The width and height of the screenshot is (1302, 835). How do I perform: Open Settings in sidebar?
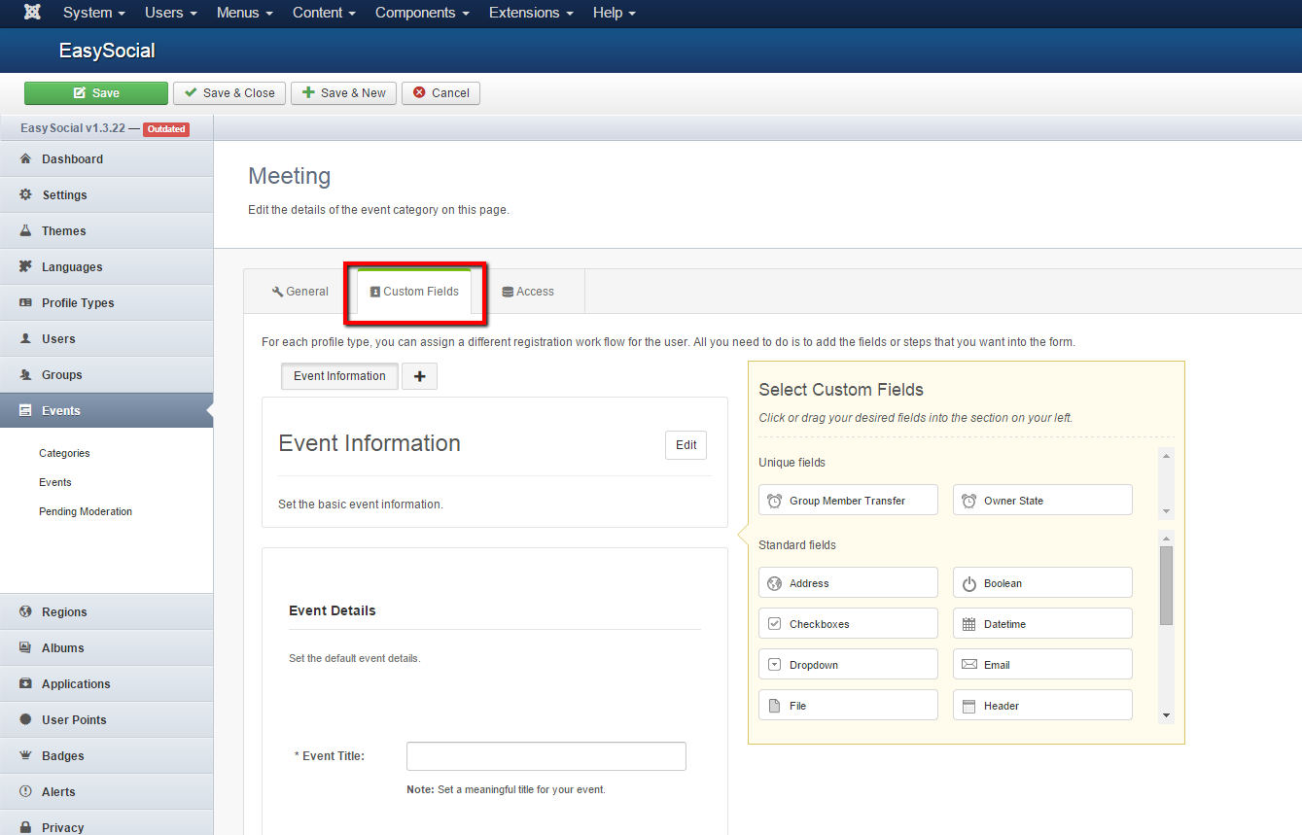tap(106, 195)
